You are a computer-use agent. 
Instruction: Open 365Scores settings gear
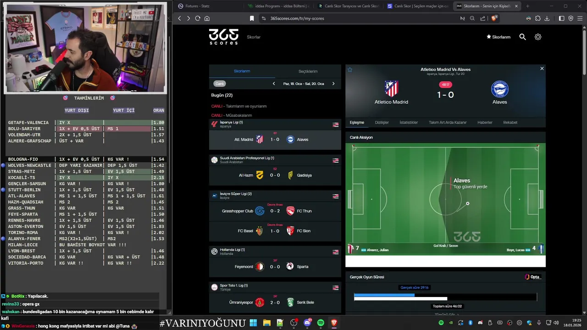tap(538, 37)
